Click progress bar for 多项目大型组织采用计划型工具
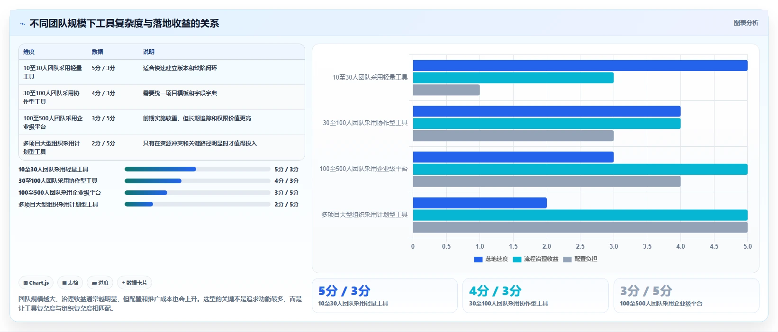The width and height of the screenshot is (778, 332). (x=197, y=204)
